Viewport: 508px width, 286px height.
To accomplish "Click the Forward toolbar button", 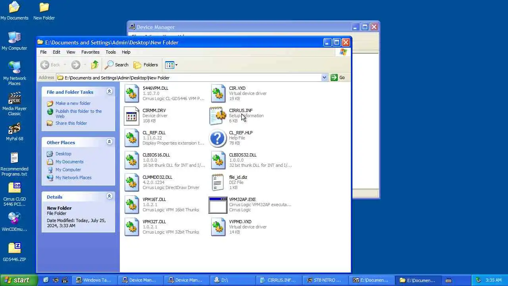I will (76, 65).
